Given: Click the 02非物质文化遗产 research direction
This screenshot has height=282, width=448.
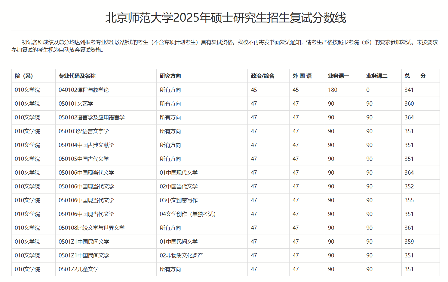Looking at the screenshot, I should 181,255.
